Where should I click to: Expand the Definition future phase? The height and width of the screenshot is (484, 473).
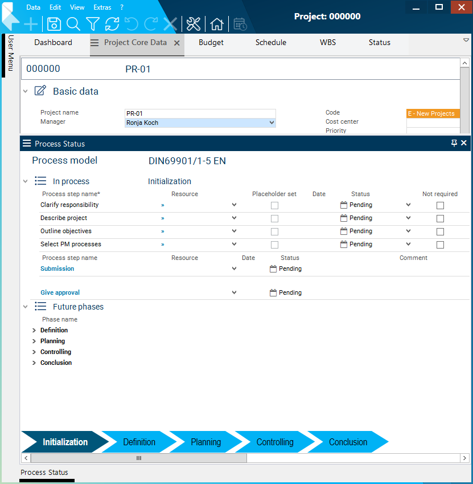coord(34,331)
